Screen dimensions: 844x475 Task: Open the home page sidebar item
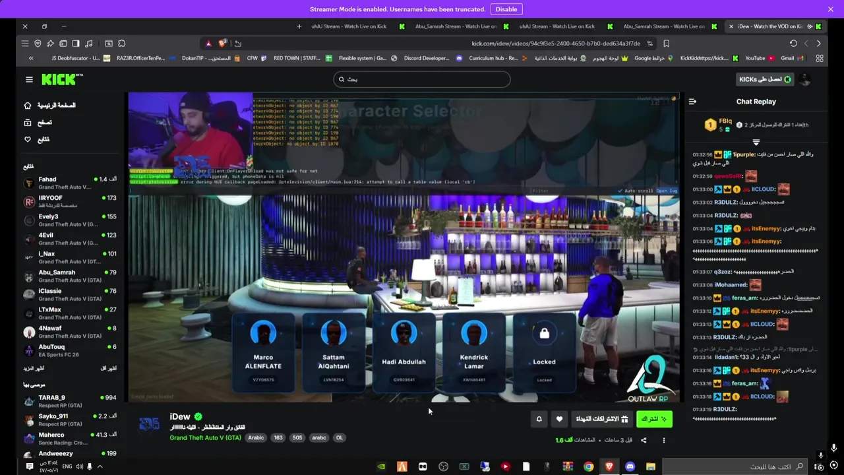pos(51,106)
